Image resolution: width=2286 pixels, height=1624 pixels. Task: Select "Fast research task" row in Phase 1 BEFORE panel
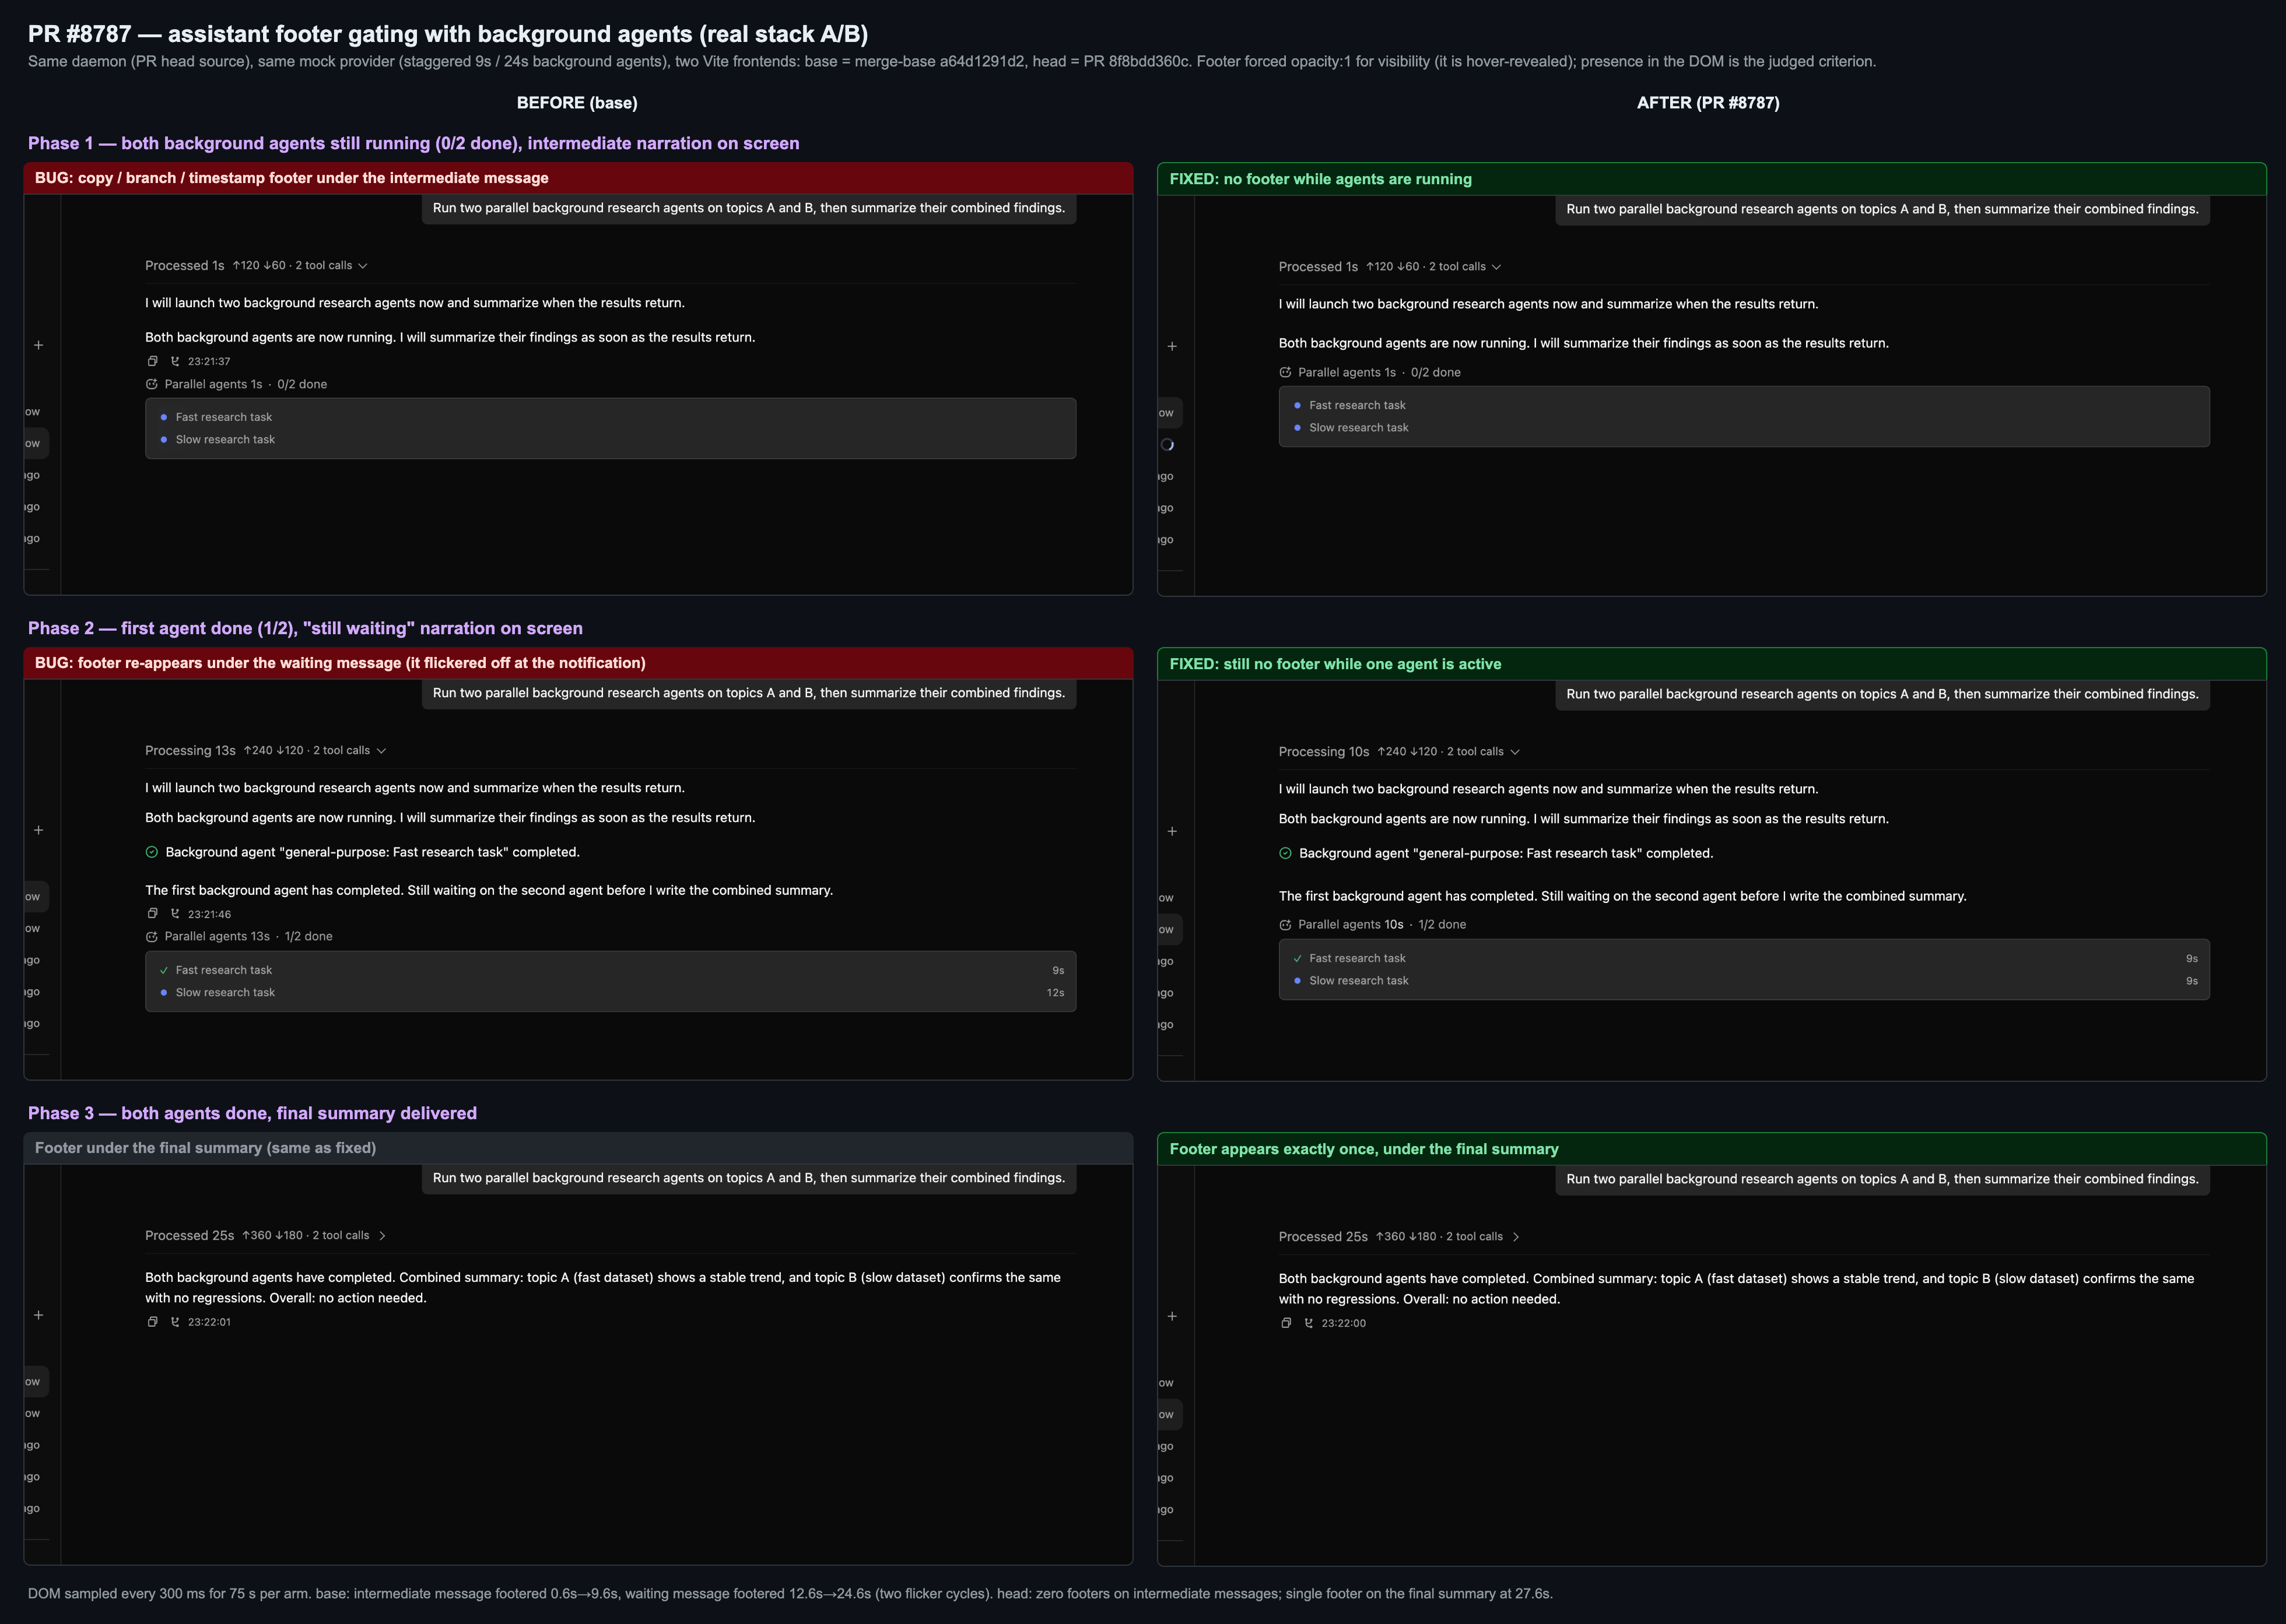click(x=610, y=417)
